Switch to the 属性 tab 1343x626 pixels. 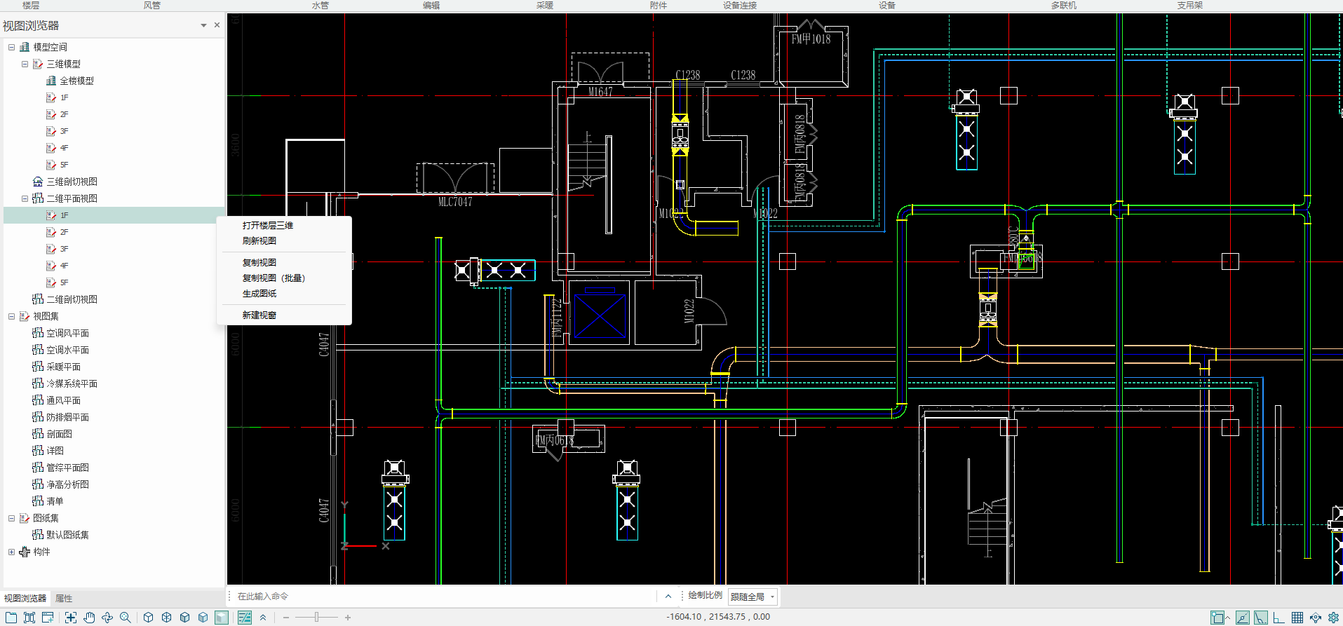(64, 599)
